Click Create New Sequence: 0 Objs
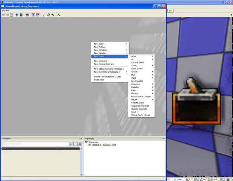The width and height of the screenshot is (233, 181). 110,77
